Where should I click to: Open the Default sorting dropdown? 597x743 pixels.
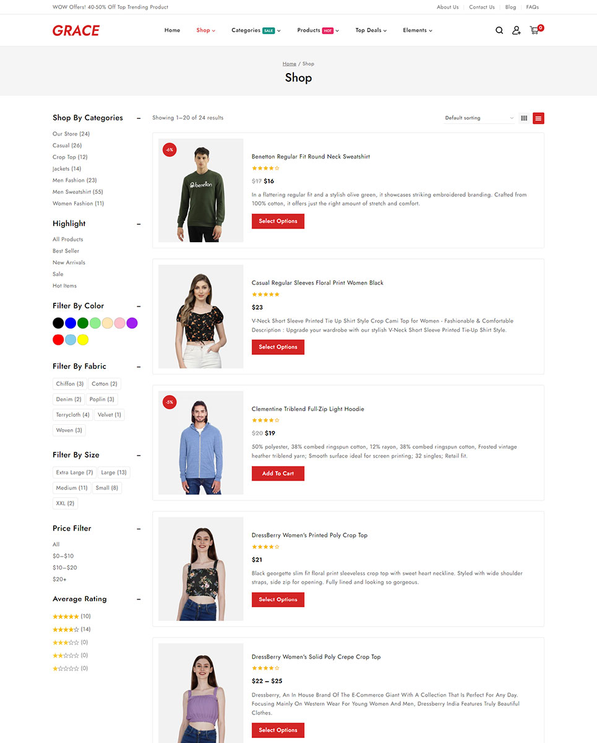point(479,118)
